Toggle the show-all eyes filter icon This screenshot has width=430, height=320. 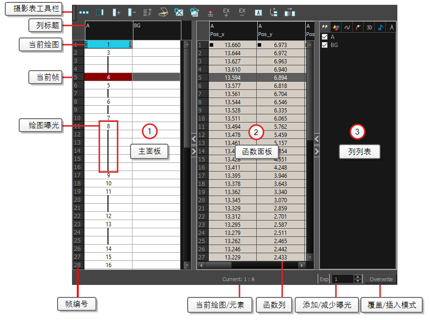click(x=325, y=27)
